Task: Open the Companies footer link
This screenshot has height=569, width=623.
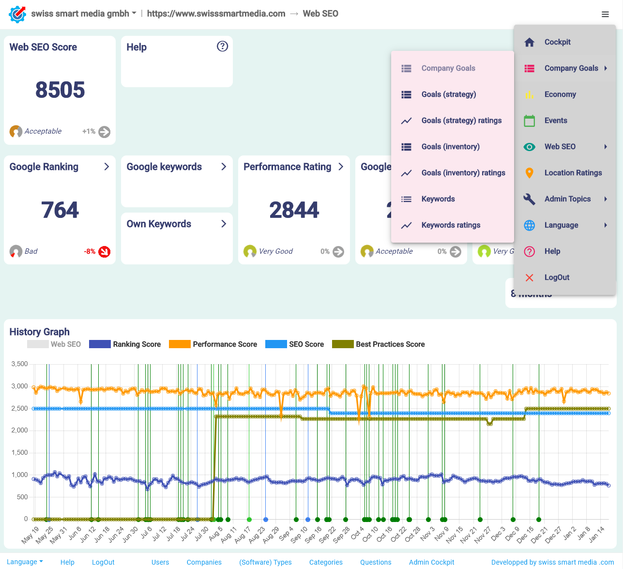Action: tap(204, 562)
